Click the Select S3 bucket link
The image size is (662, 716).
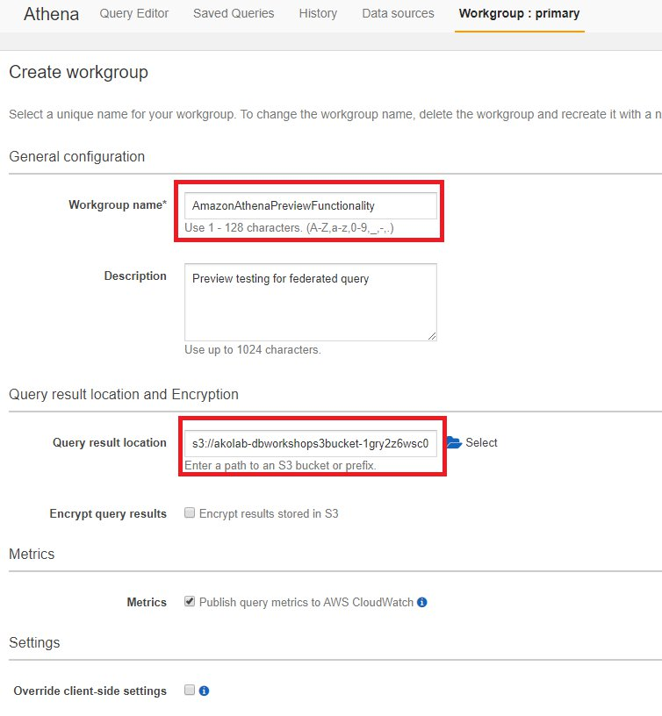coord(481,442)
